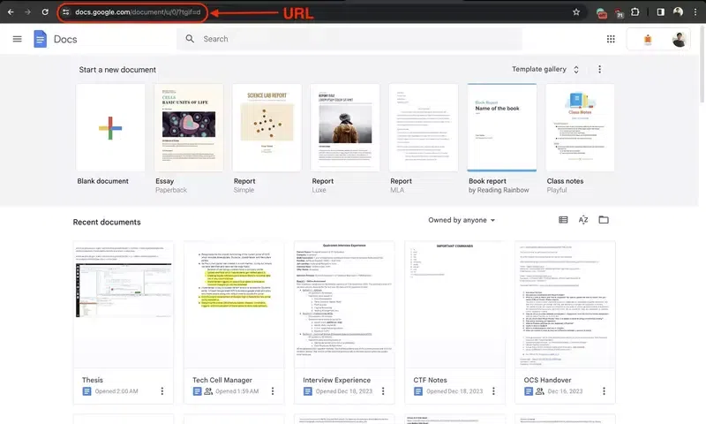
Task: Open the browser extensions puzzle icon
Action: click(x=635, y=12)
